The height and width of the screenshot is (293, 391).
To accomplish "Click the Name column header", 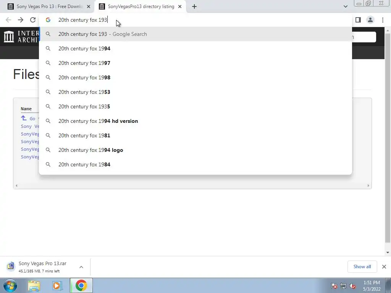I will (26, 109).
